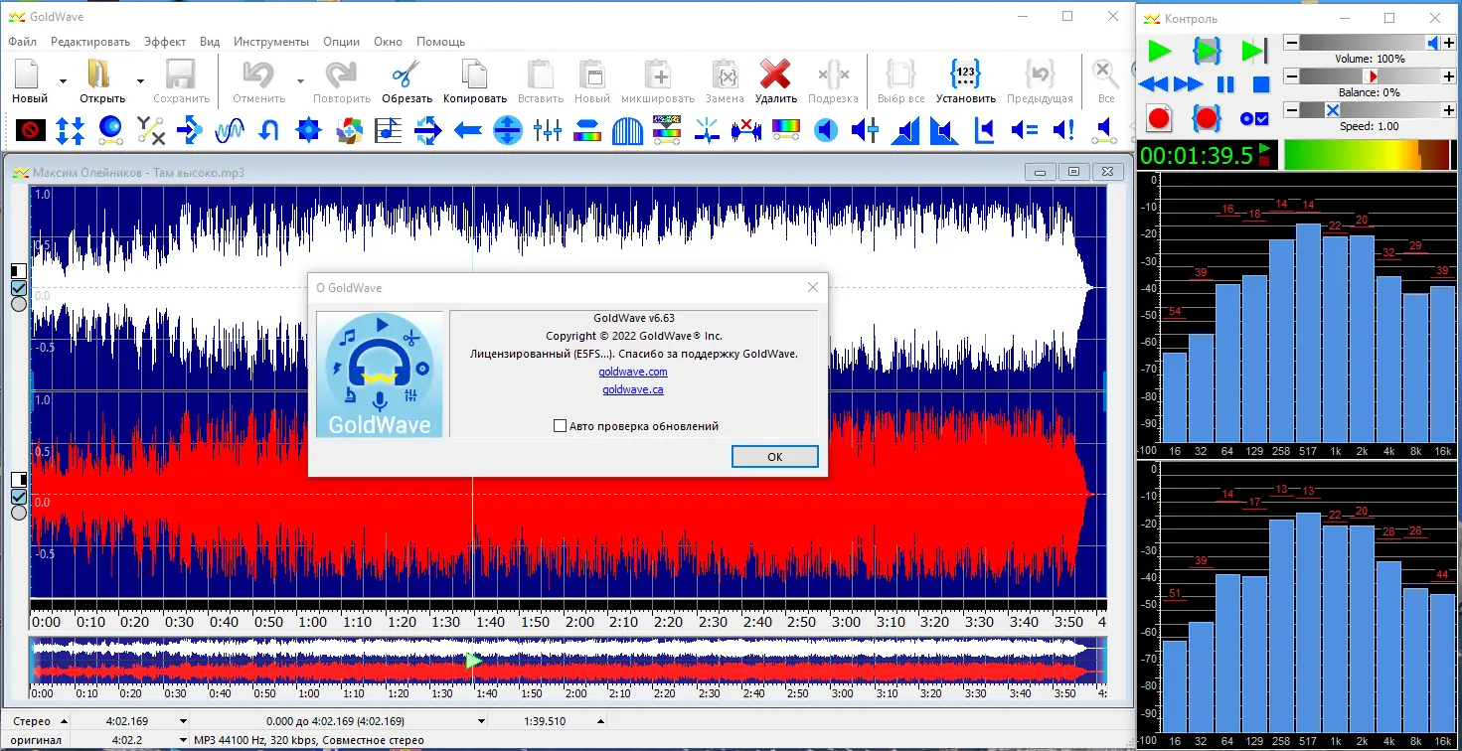Image resolution: width=1462 pixels, height=751 pixels.
Task: Open the Инструменты menu
Action: pyautogui.click(x=271, y=42)
